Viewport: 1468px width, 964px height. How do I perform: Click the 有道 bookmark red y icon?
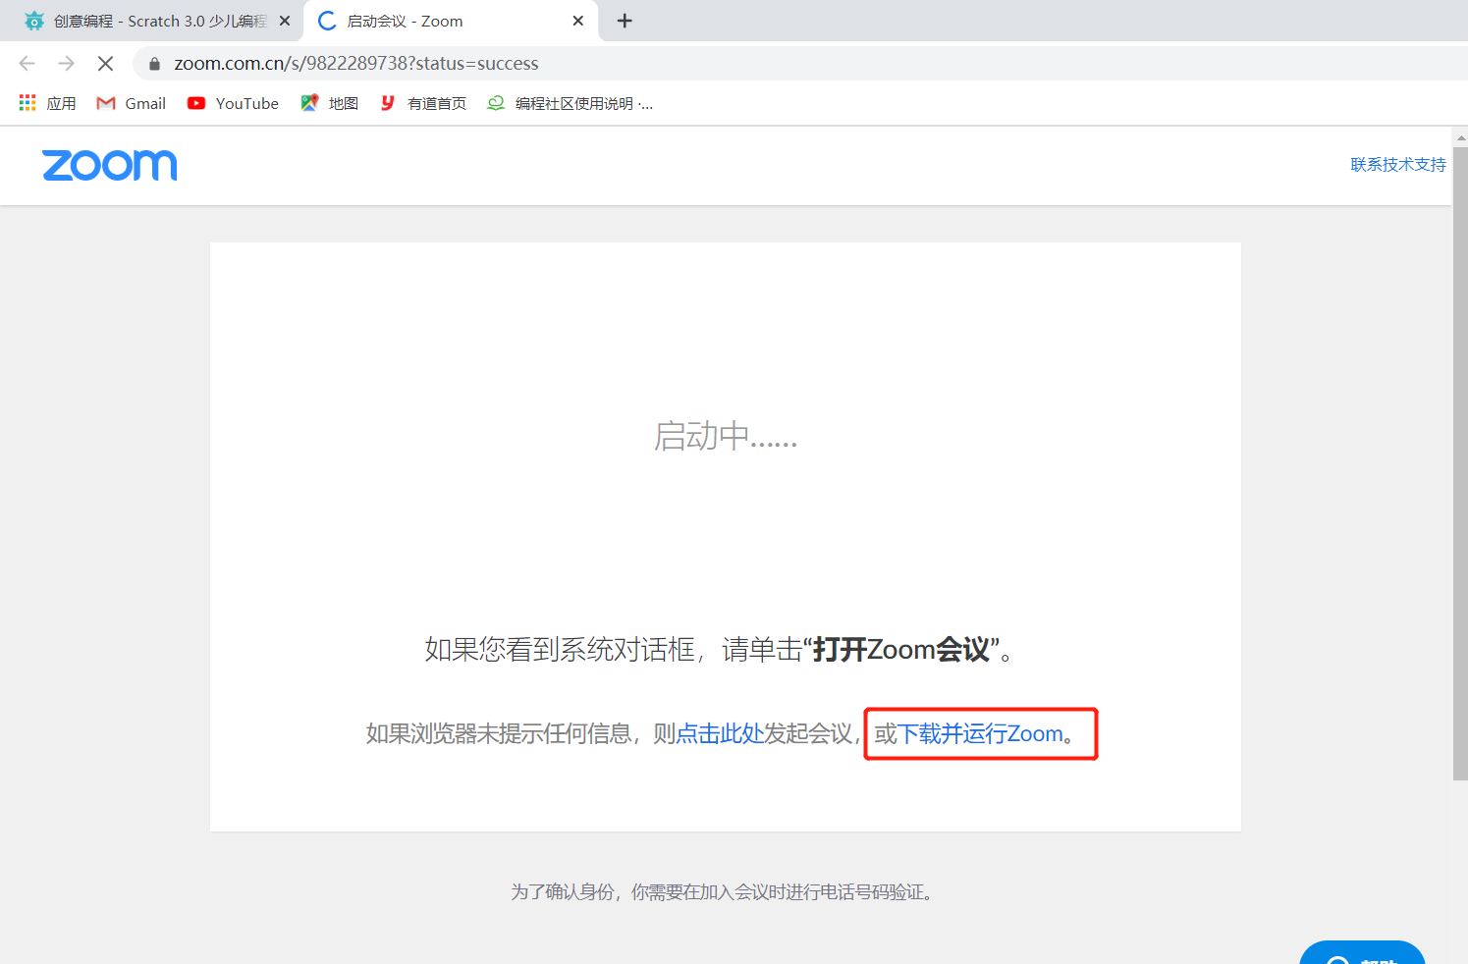point(388,103)
